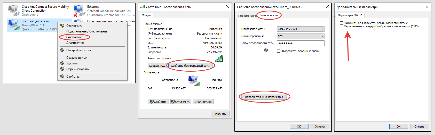Viewport: 435px width, 135px height.
Task: Open the Тип шифрования dropdown
Action: (300, 36)
